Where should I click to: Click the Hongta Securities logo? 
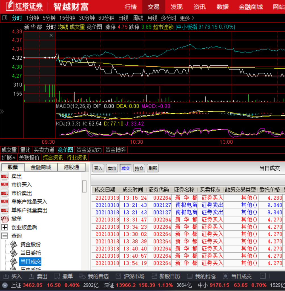pyautogui.click(x=24, y=6)
